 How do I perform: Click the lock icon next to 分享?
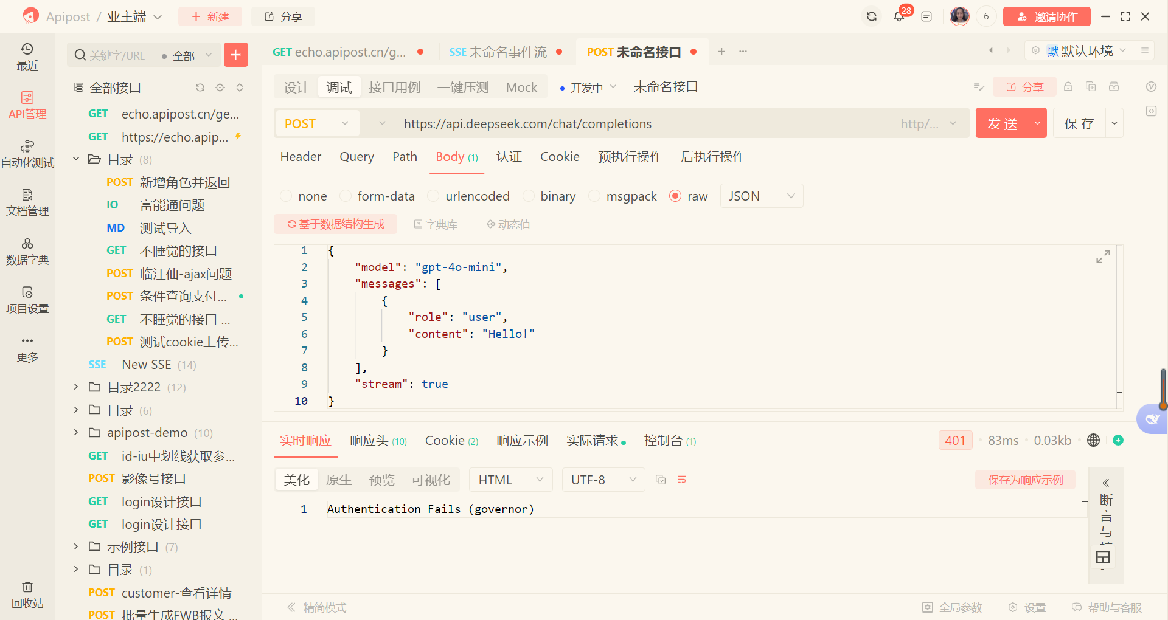pyautogui.click(x=1068, y=87)
